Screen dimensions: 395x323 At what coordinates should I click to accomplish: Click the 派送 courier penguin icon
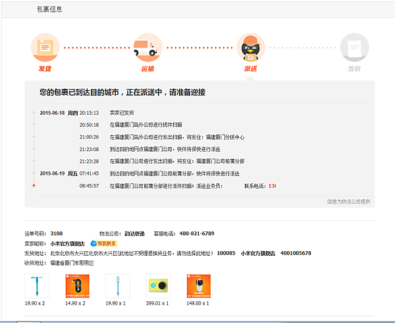[x=251, y=47]
